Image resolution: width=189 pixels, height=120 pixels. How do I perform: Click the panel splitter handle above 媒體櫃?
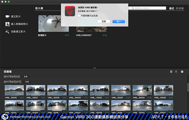click(x=94, y=68)
